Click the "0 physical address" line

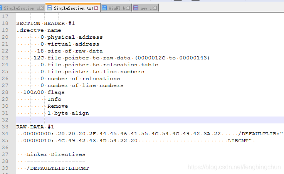[72, 37]
